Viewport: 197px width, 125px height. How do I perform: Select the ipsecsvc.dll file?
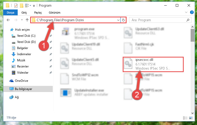pyautogui.click(x=153, y=64)
